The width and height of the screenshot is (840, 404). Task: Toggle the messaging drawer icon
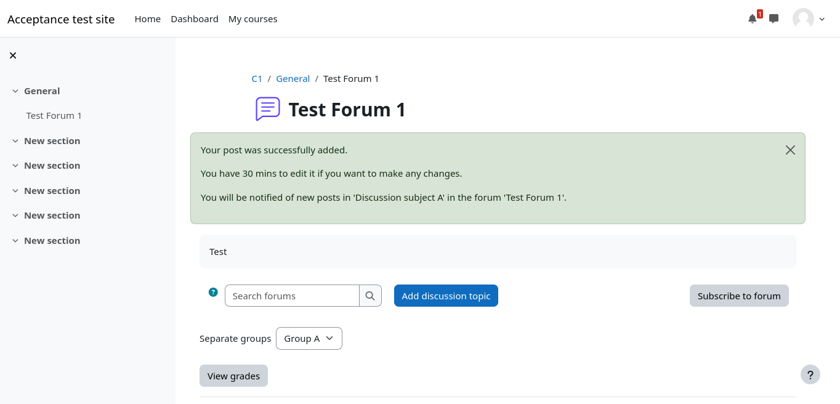pos(774,19)
